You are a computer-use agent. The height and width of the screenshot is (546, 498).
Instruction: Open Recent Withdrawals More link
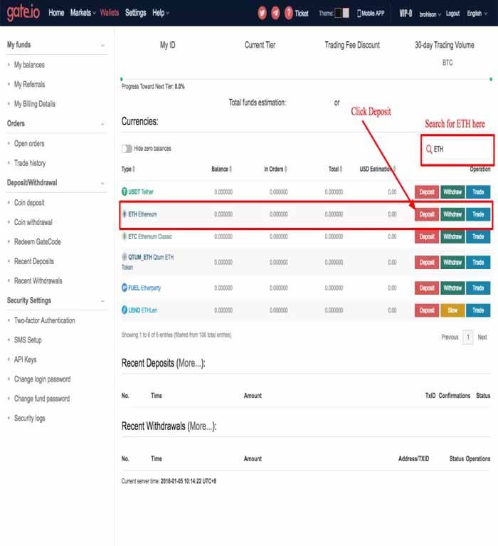point(201,426)
